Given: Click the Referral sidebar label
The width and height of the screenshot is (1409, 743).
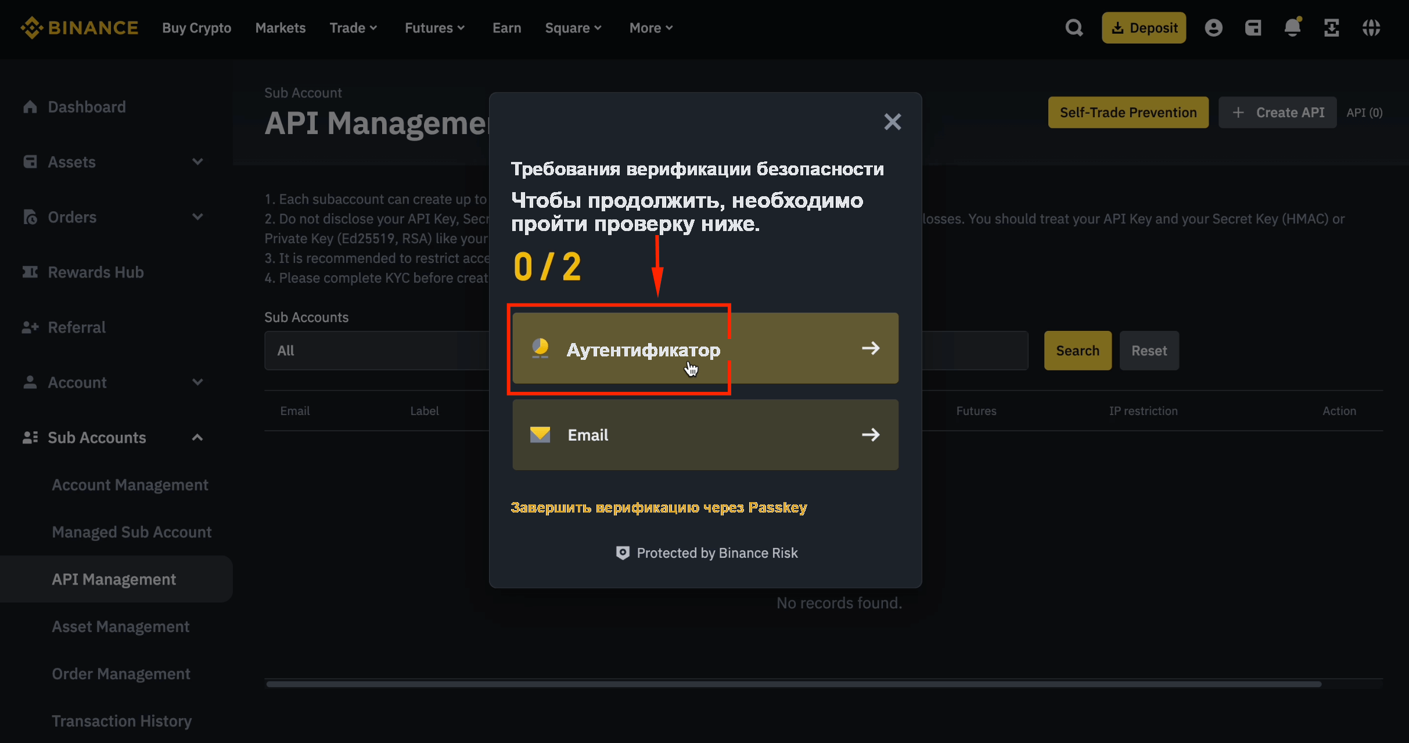Looking at the screenshot, I should (x=77, y=327).
